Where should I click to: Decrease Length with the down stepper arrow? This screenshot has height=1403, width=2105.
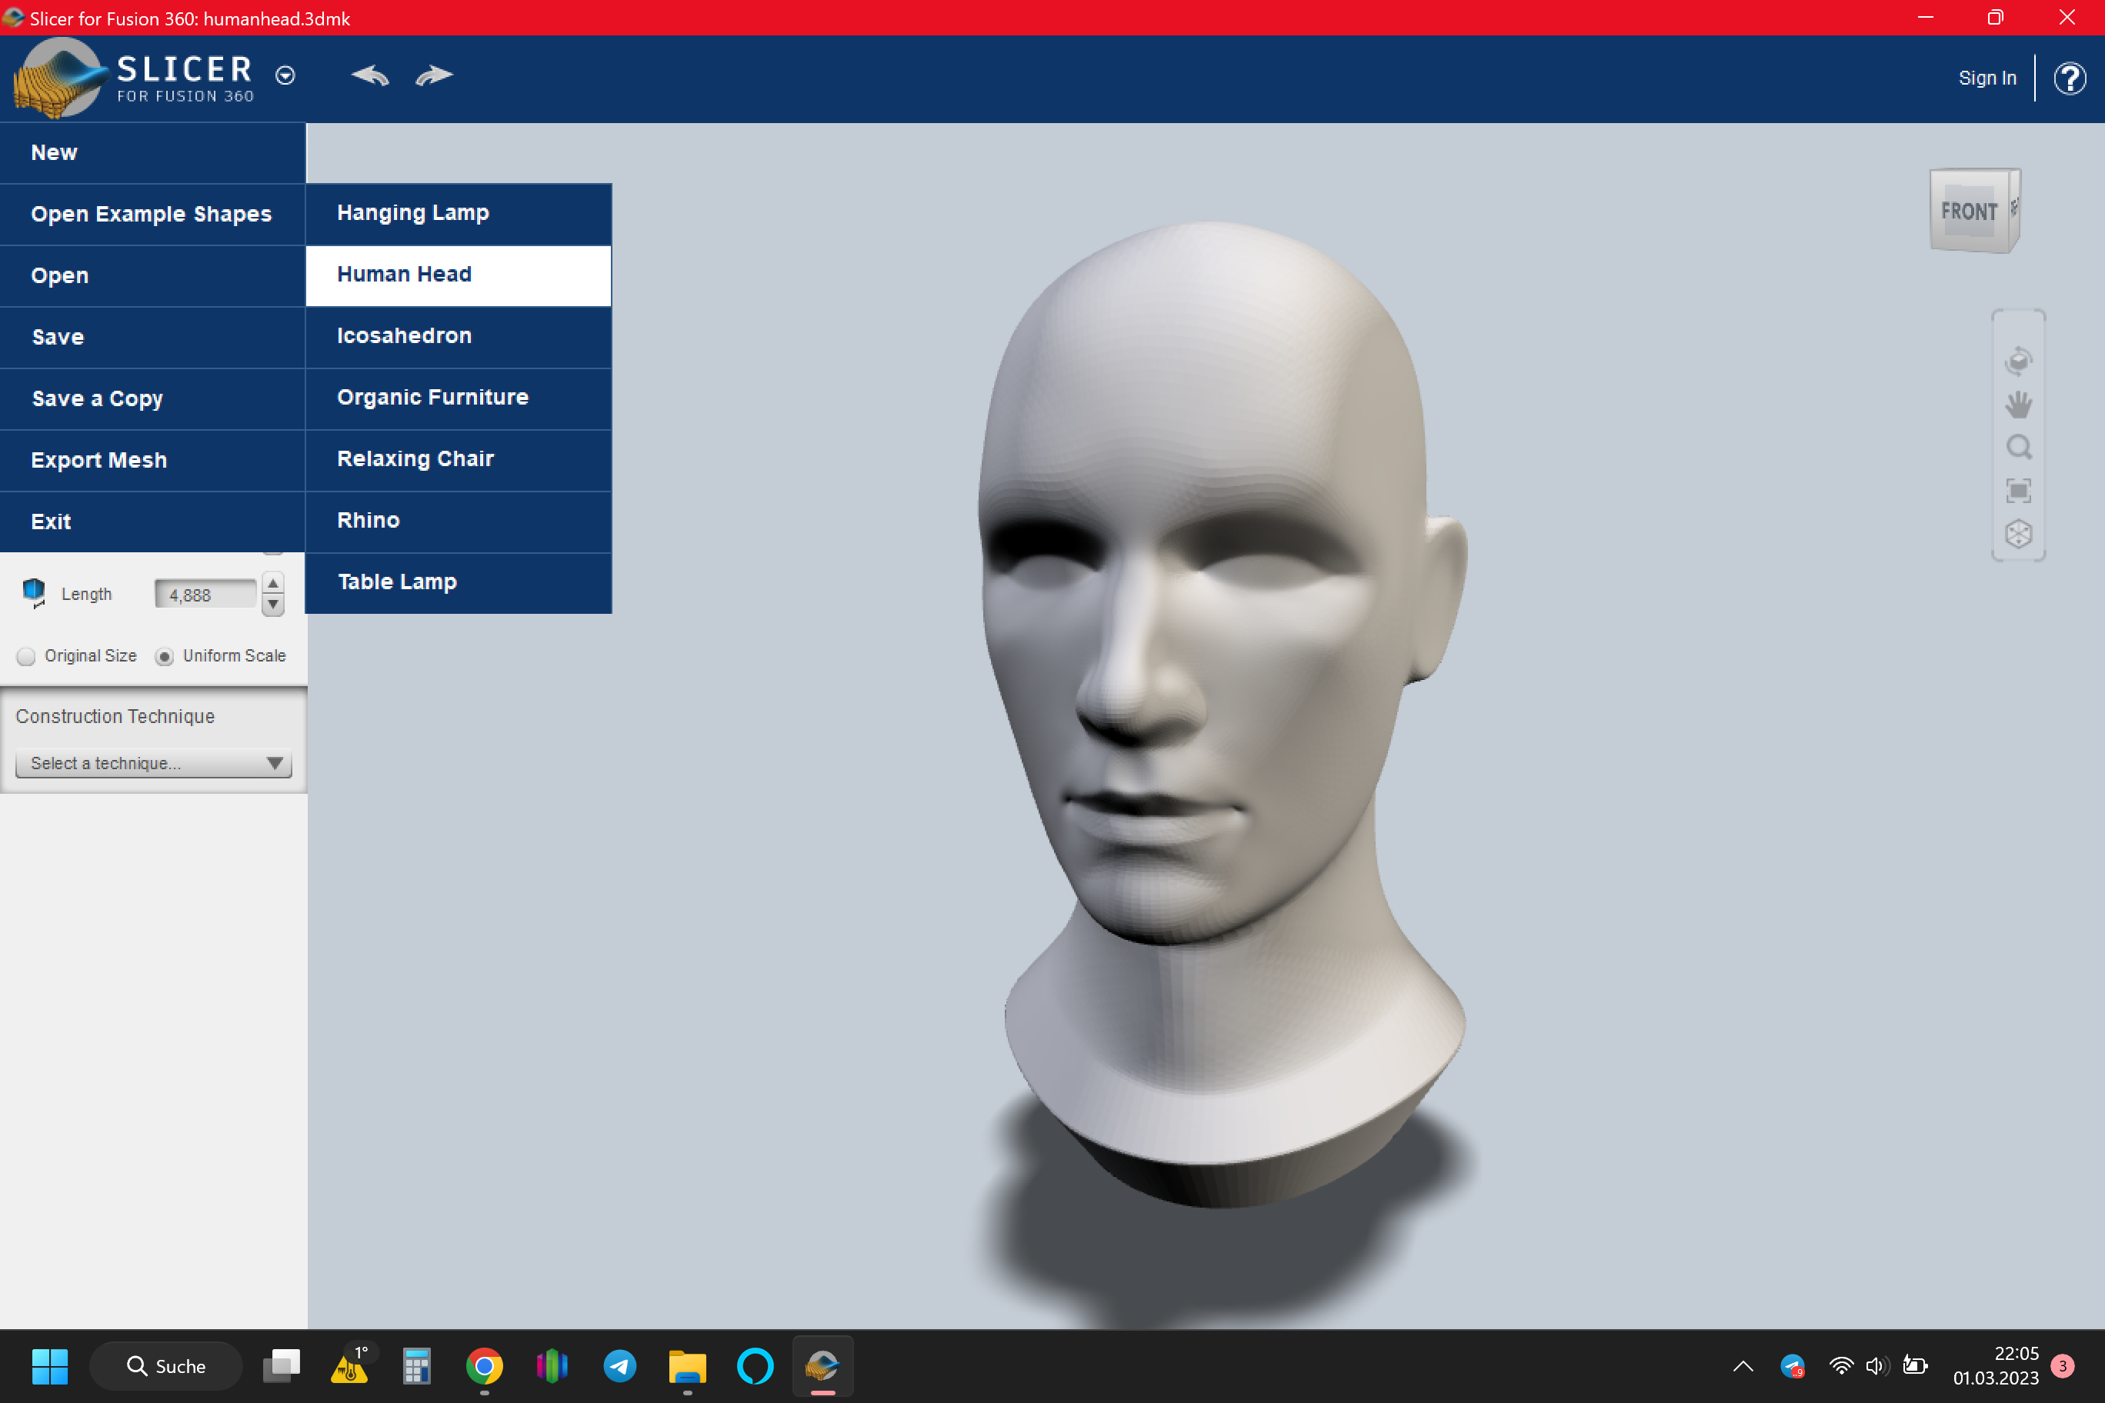pos(273,605)
